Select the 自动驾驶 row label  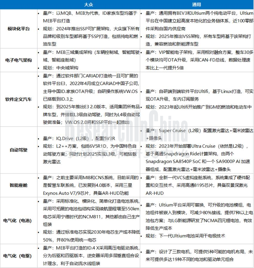[19, 150]
